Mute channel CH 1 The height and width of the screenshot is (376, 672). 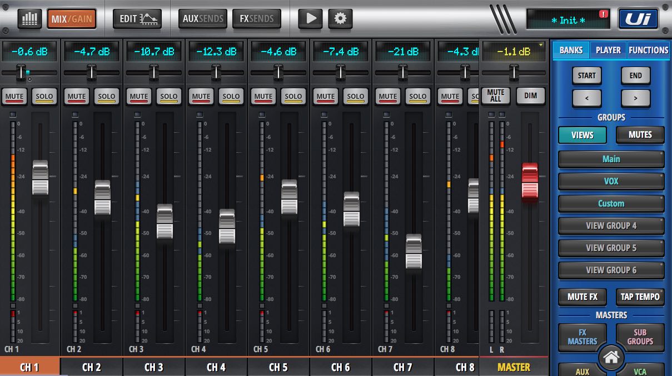tap(14, 97)
